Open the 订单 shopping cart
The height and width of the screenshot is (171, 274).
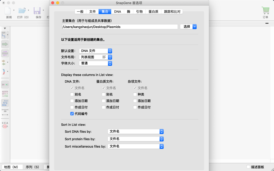click(265, 11)
